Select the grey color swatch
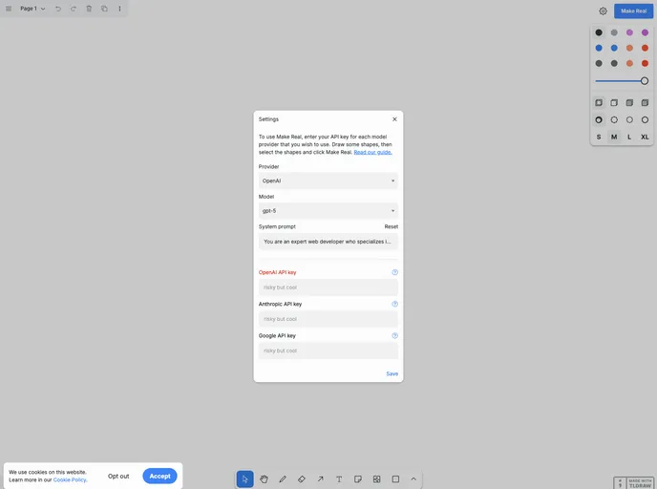657x489 pixels. click(x=614, y=32)
